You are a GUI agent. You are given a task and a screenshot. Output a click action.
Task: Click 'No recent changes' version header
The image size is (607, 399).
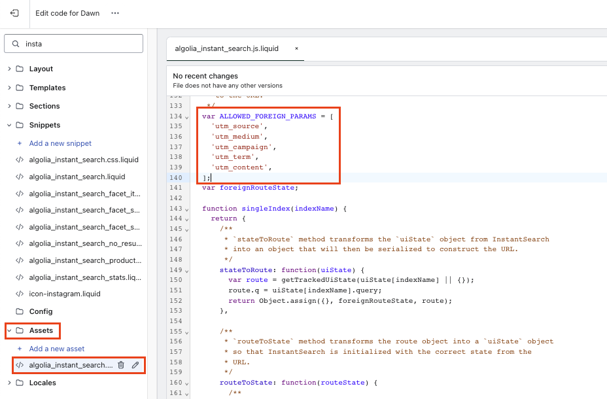point(205,77)
